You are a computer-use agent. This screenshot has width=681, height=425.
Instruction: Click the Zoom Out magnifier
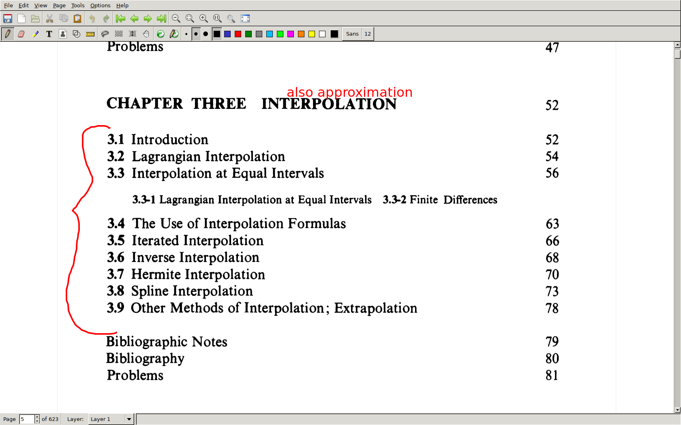176,19
